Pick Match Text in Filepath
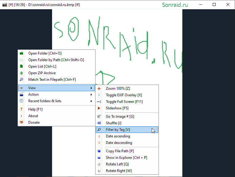 point(57,80)
